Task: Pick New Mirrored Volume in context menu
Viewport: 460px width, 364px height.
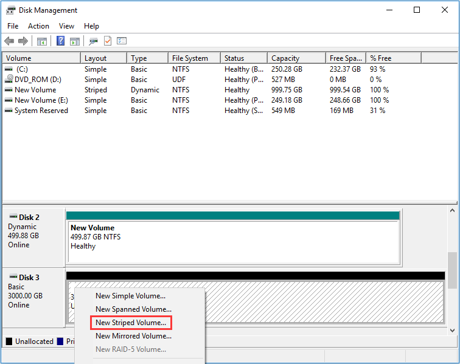Action: pyautogui.click(x=133, y=336)
